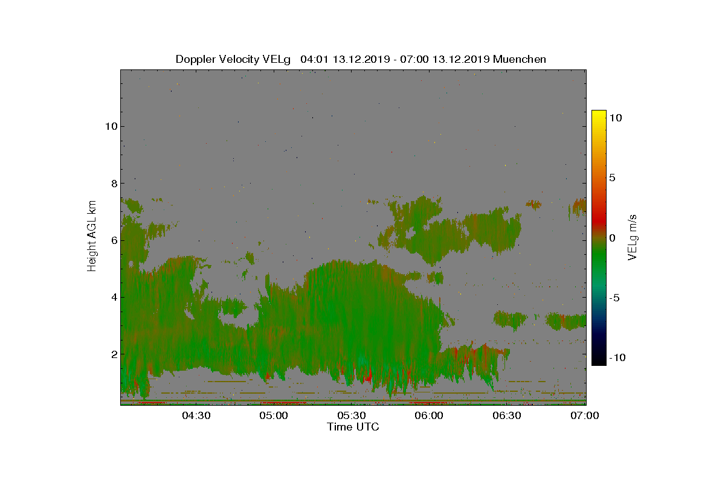
Task: Click the height tick label '6'
Action: (x=113, y=240)
